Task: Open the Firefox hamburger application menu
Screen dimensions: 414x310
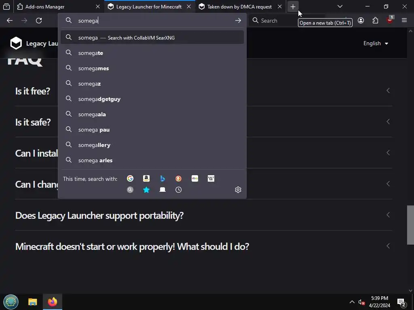Action: (404, 21)
